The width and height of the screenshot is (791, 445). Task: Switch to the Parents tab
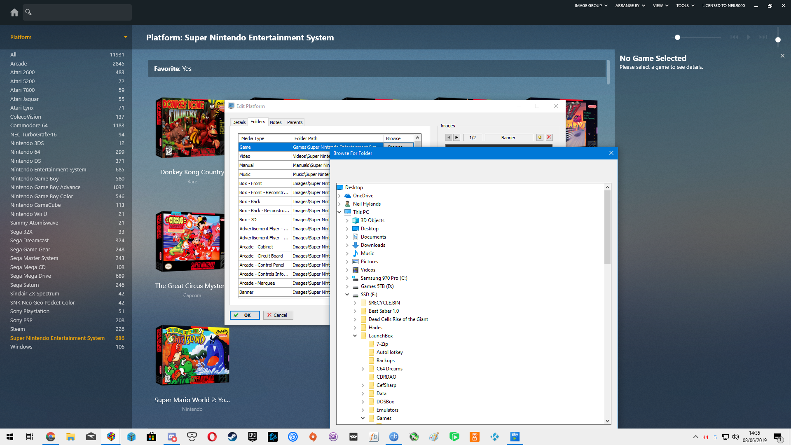pos(295,122)
